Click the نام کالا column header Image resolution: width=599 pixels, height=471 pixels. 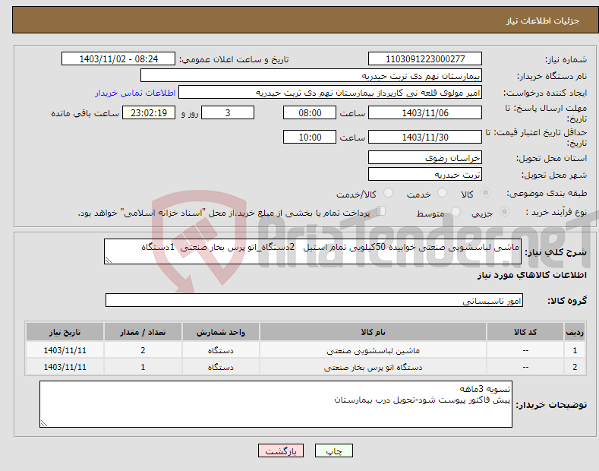pos(373,332)
